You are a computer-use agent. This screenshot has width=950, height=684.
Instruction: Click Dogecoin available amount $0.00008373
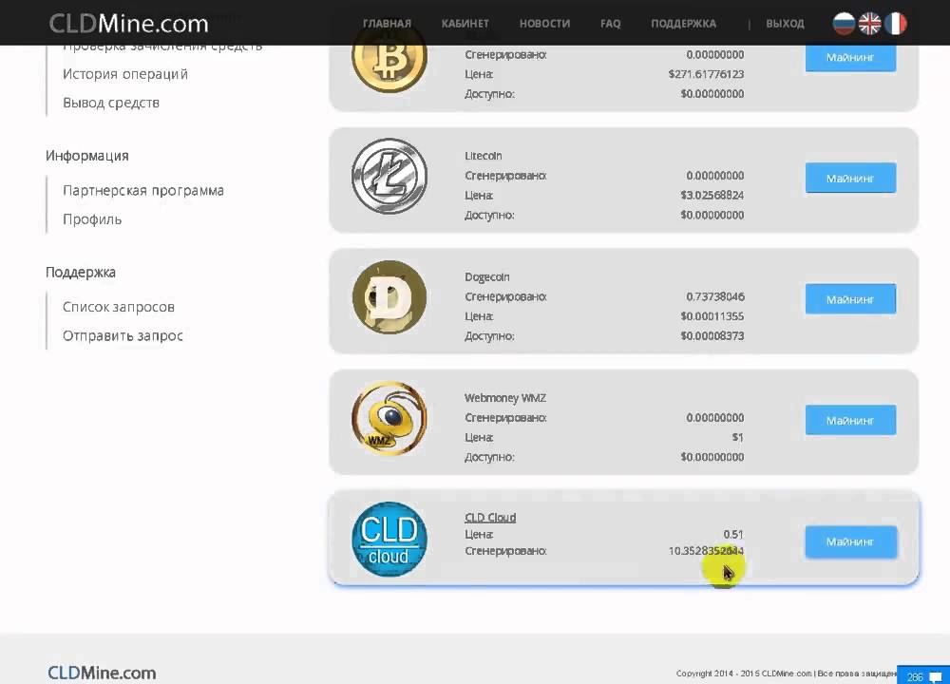click(712, 335)
